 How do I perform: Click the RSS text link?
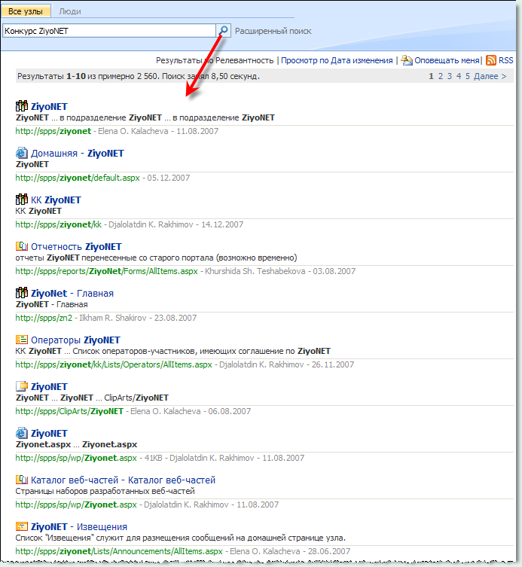point(505,60)
